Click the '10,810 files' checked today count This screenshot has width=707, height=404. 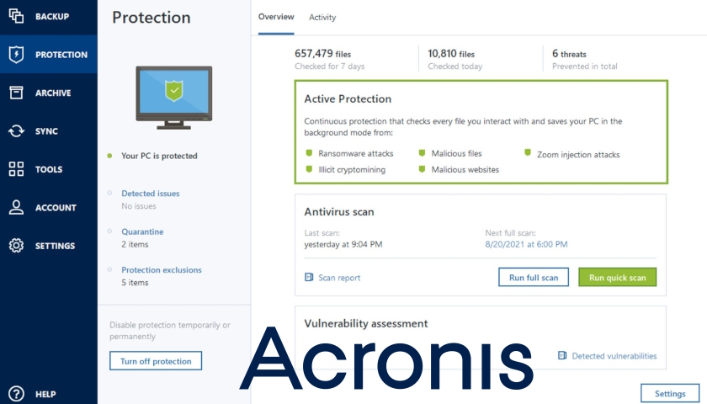tap(451, 54)
